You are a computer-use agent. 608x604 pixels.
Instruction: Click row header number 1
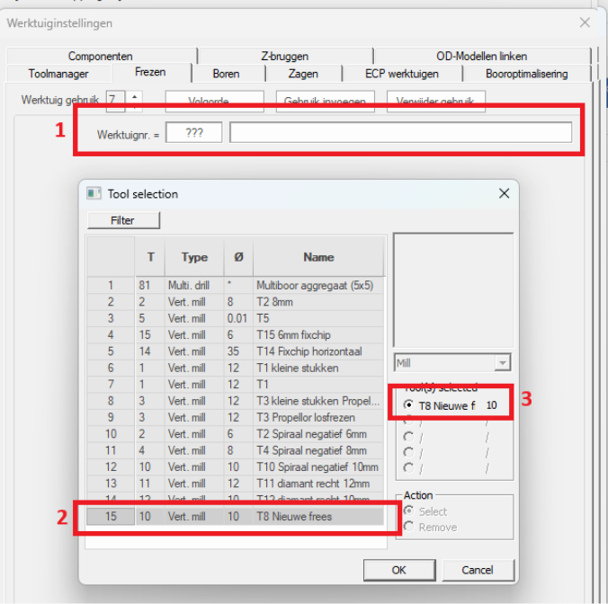(111, 286)
